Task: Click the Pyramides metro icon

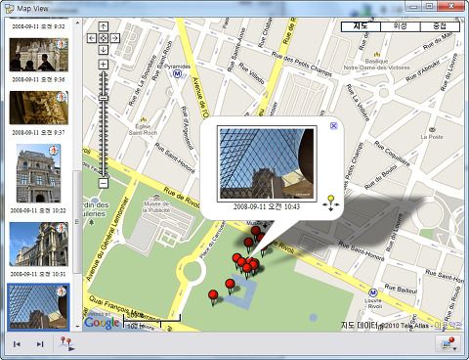Action: [x=177, y=74]
